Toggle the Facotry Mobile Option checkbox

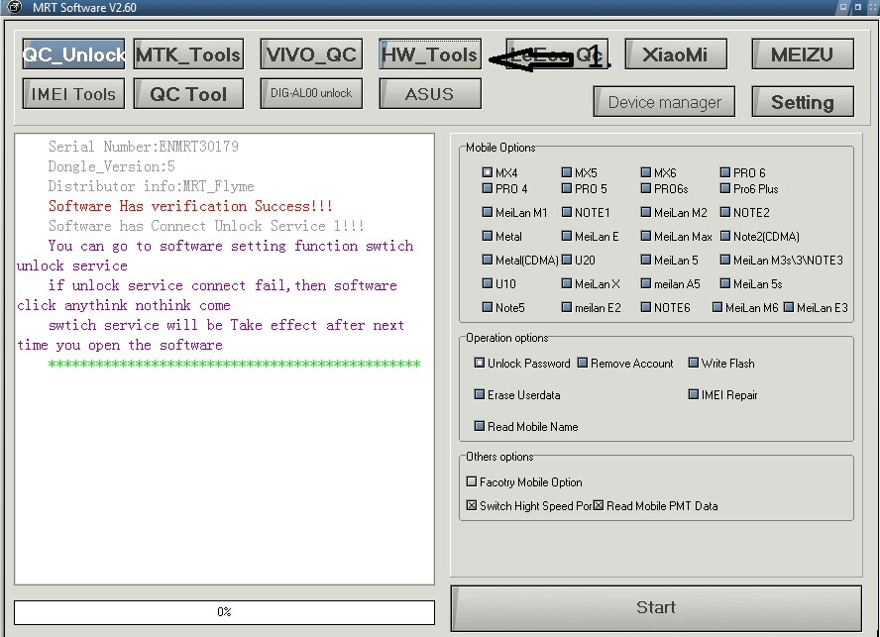pos(472,481)
